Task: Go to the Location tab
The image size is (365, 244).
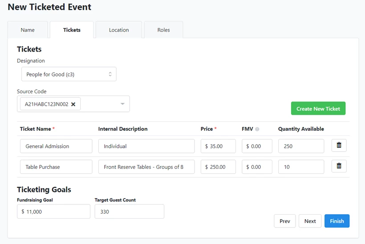Action: point(119,30)
